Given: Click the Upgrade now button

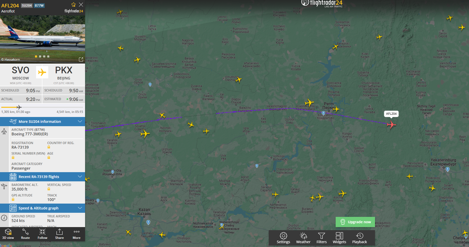Looking at the screenshot, I should click(x=355, y=222).
